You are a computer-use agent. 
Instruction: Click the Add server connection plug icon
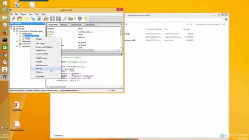[x=14, y=19]
